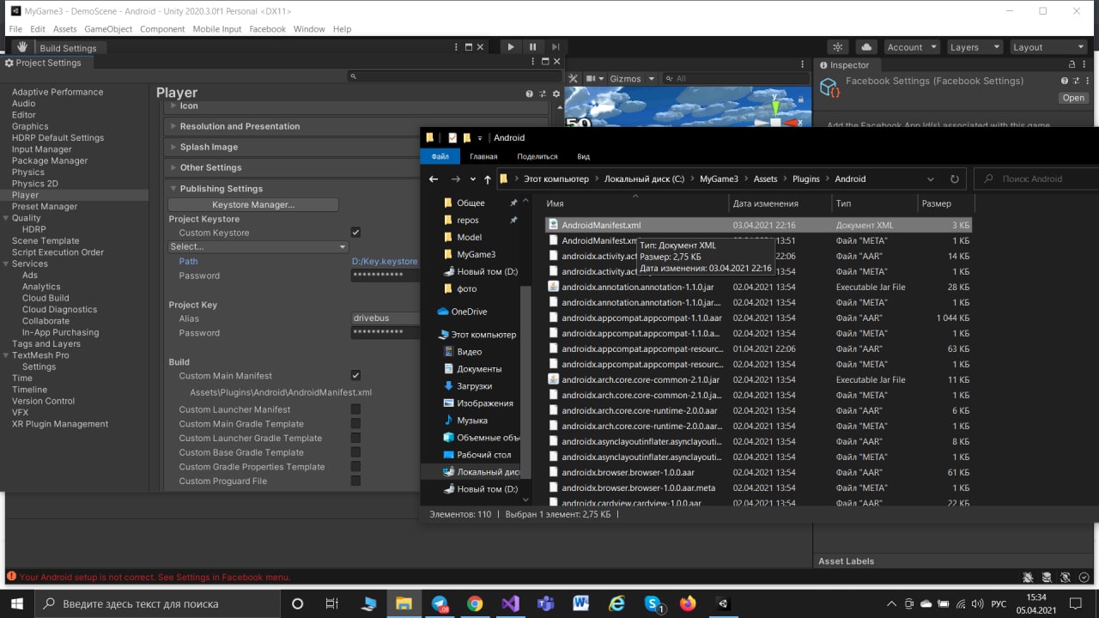Open the Window menu in Unity
Viewport: 1099px width, 618px height.
[x=309, y=29]
